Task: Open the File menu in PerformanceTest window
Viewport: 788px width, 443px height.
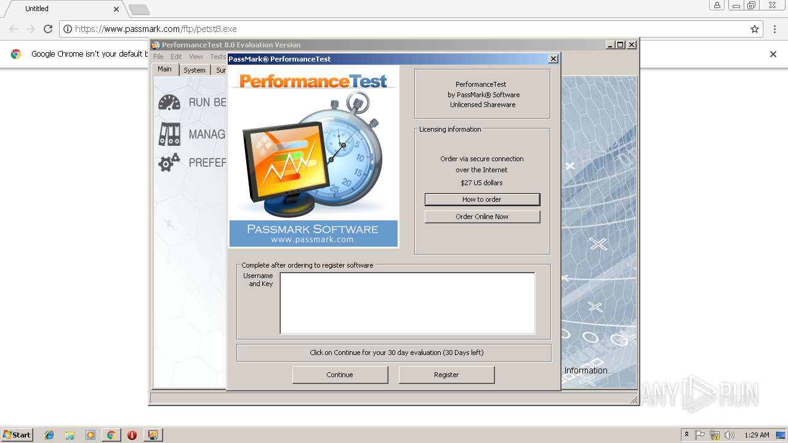Action: (x=159, y=57)
